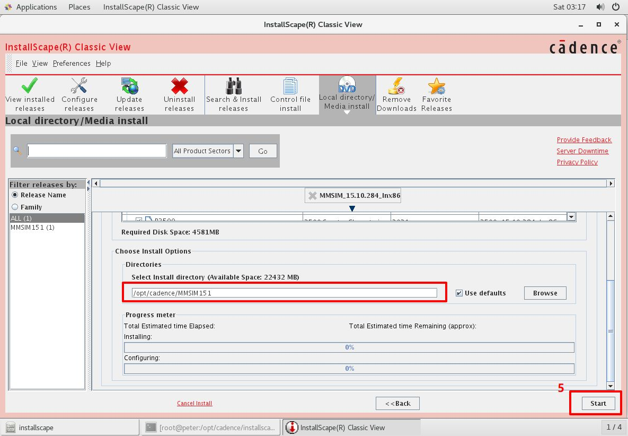
Task: Select Family filter radio button
Action: [x=15, y=207]
